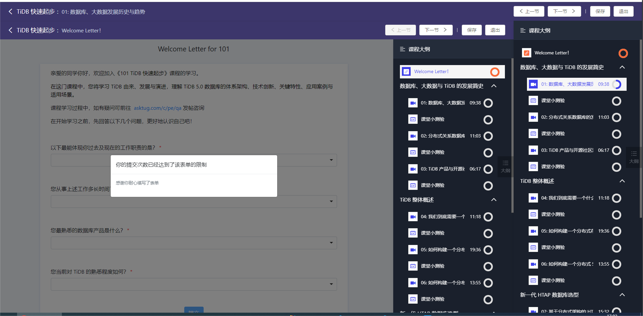Click 退出 in the Welcome Letter window header
This screenshot has width=643, height=316.
tap(495, 30)
